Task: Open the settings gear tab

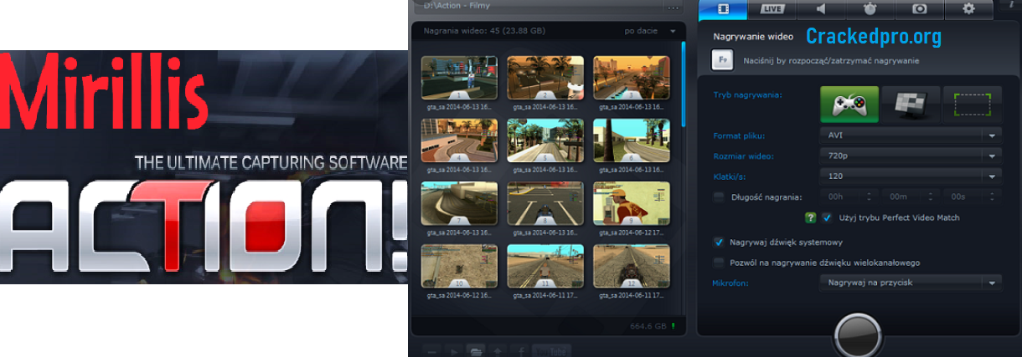Action: click(968, 9)
